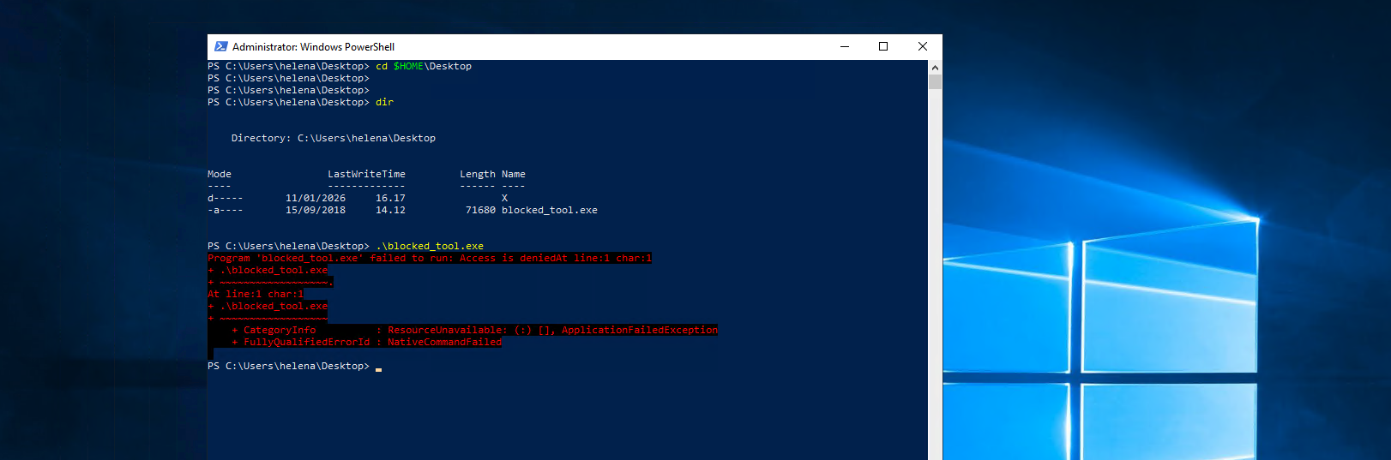Close the Windows PowerShell window

click(923, 47)
